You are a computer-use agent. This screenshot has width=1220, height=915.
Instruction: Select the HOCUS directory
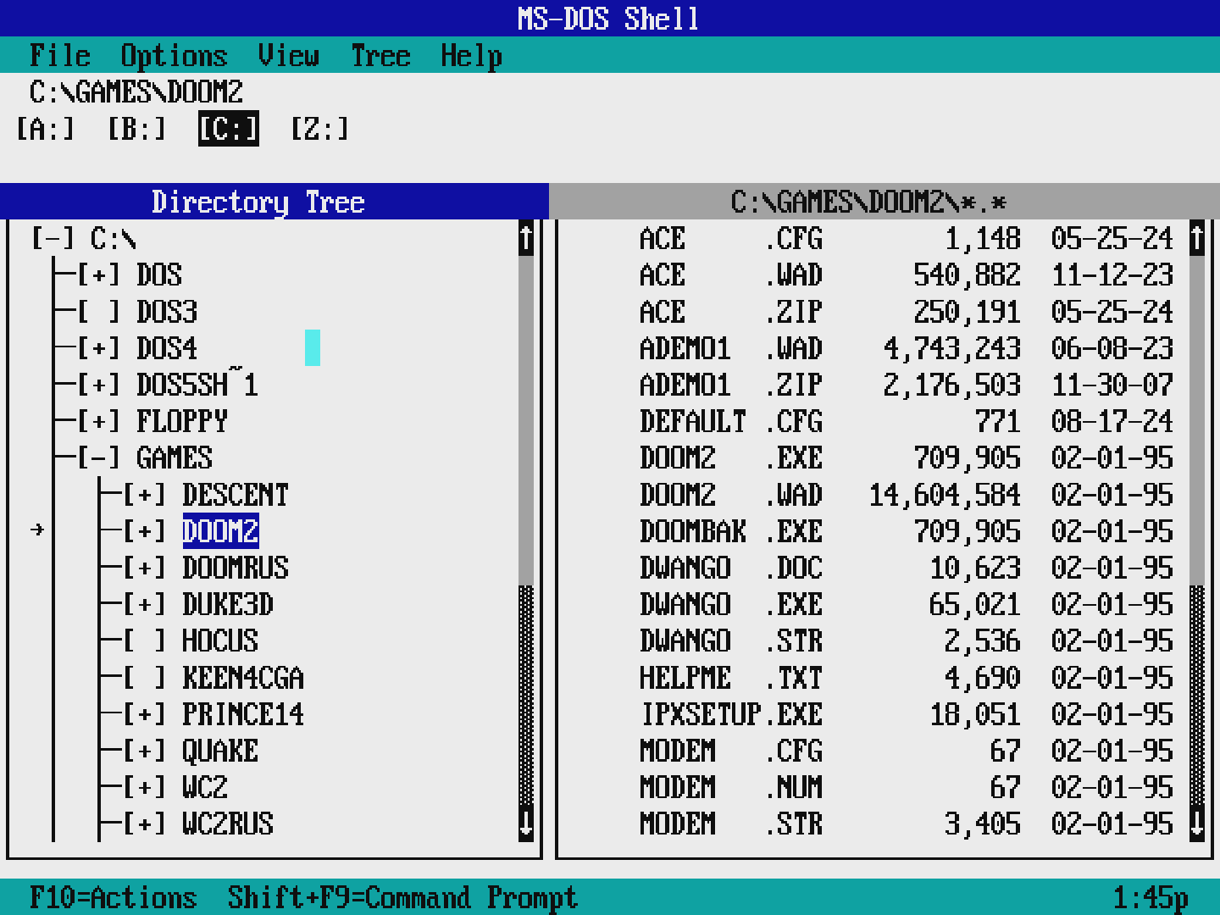[220, 641]
